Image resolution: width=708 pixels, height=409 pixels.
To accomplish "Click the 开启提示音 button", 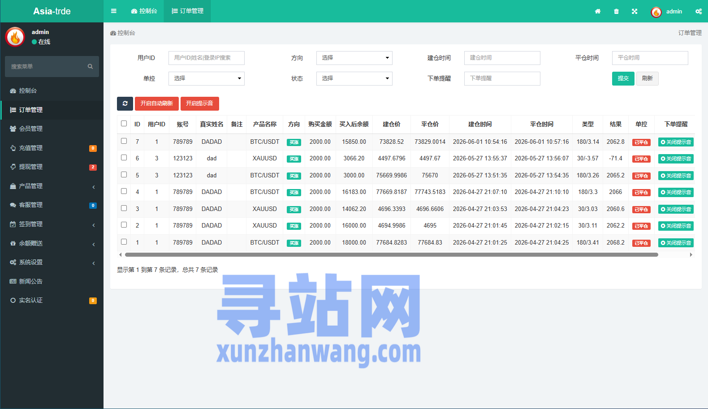I will pos(200,103).
